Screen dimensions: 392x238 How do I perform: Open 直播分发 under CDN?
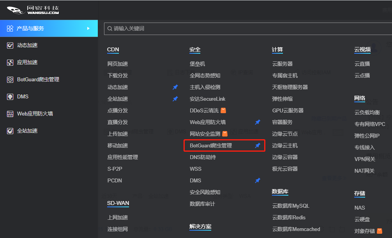point(118,122)
